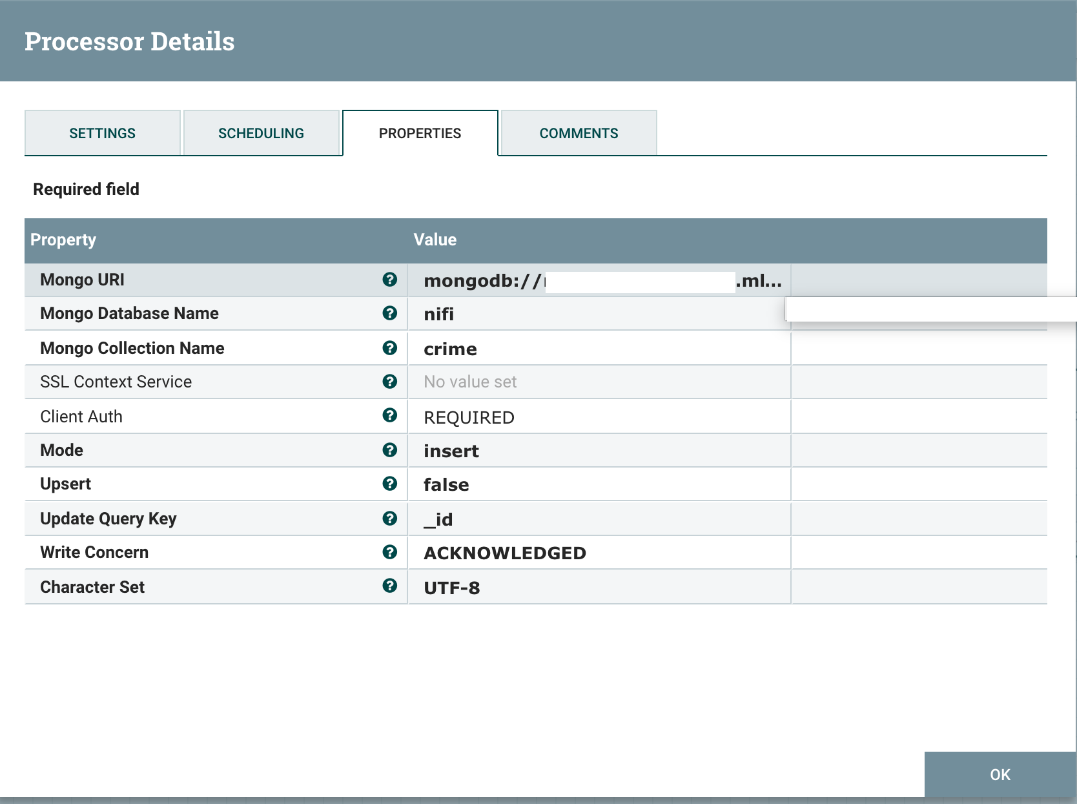Switch to the Settings tab
The height and width of the screenshot is (804, 1077).
click(102, 133)
